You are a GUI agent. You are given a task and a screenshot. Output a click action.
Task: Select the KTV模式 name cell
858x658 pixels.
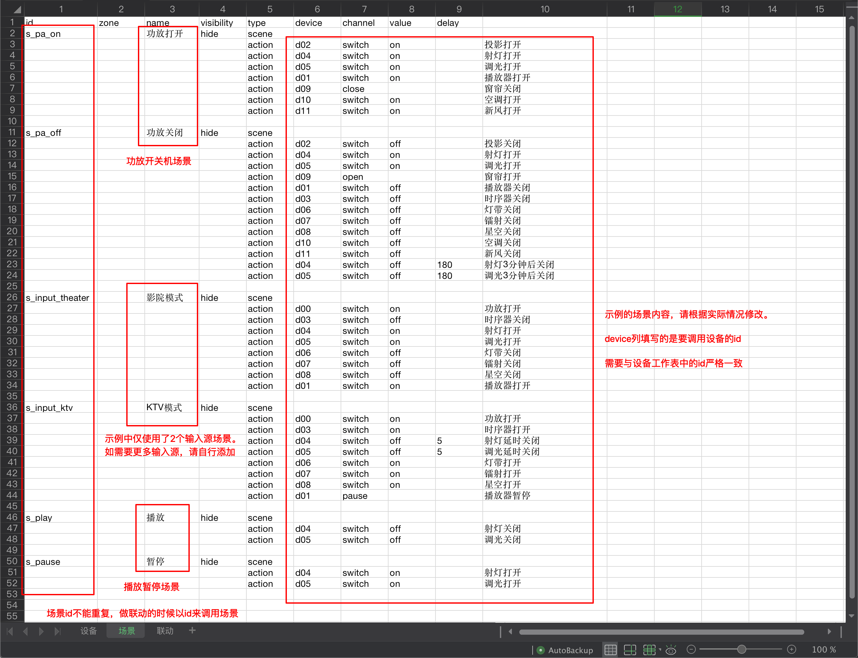click(172, 408)
